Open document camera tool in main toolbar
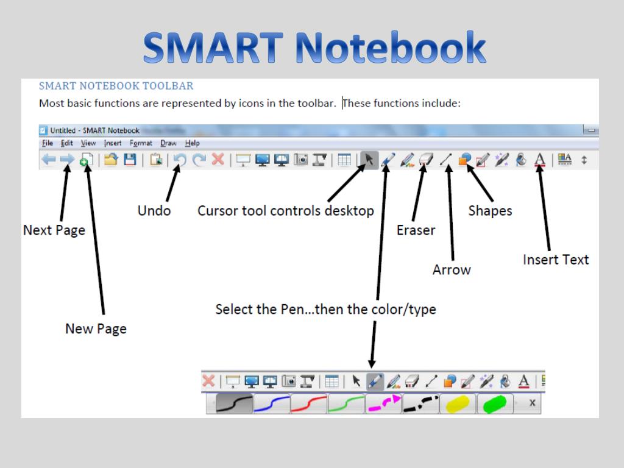 319,160
